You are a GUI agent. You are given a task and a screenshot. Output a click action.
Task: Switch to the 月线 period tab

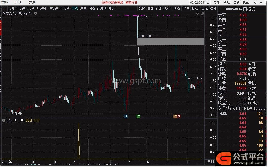tap(92, 8)
